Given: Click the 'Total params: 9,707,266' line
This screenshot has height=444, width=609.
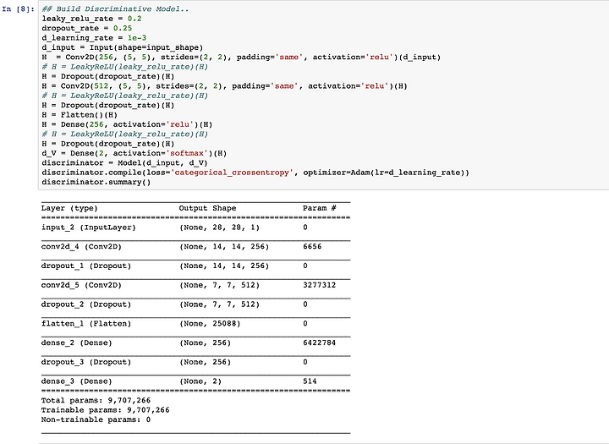Looking at the screenshot, I should 96,401.
